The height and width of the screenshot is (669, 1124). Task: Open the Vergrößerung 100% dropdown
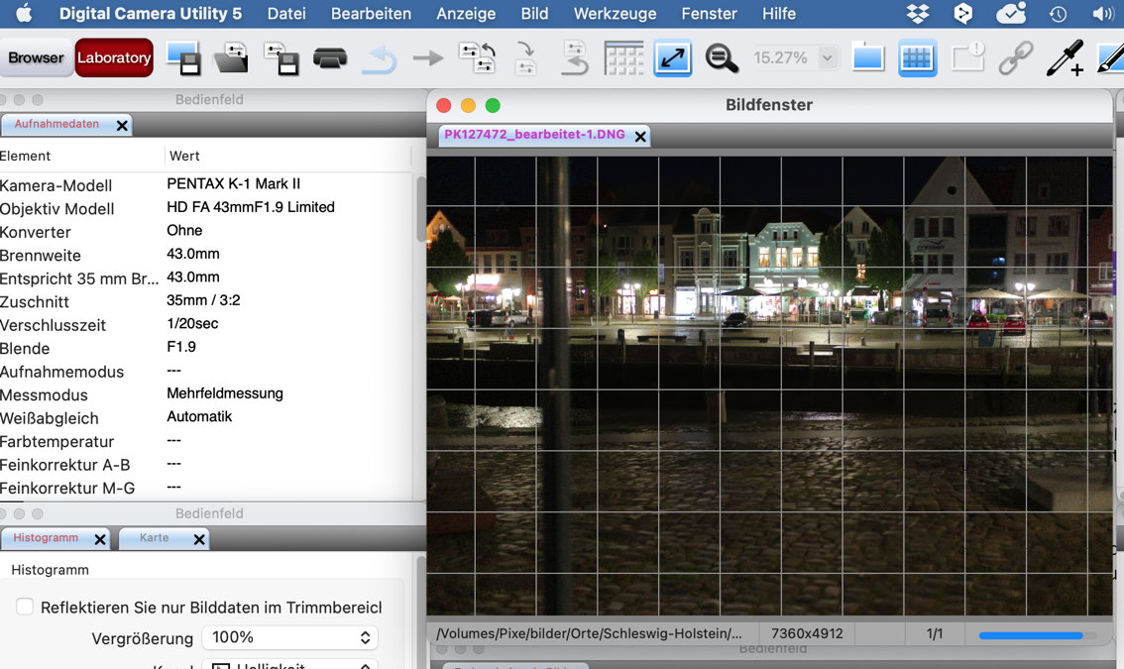289,637
